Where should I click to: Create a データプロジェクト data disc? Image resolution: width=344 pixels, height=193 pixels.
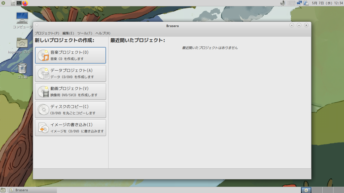coord(71,73)
